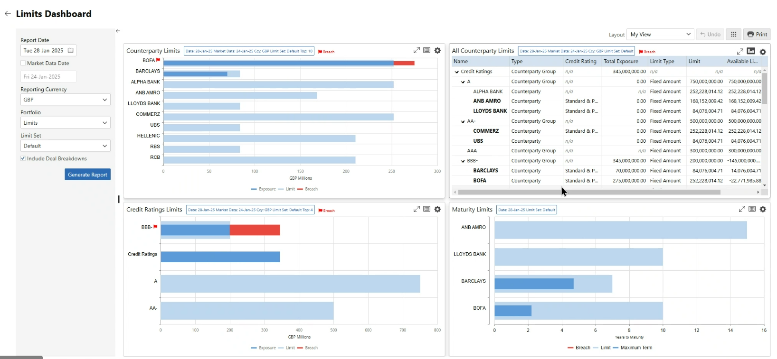Screen dimensions: 777x359
Task: Switch Maturity Limits to table view
Action: (x=752, y=209)
